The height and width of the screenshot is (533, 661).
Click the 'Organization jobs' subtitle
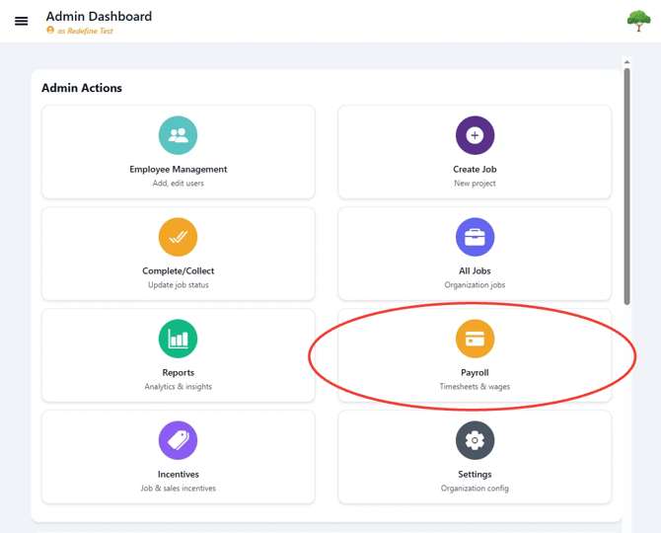tap(475, 285)
